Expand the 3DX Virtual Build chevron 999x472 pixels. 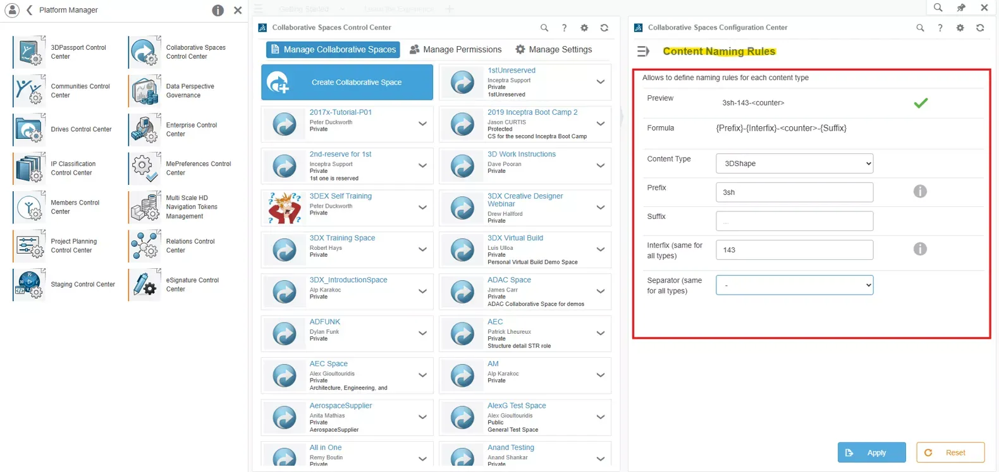tap(601, 249)
